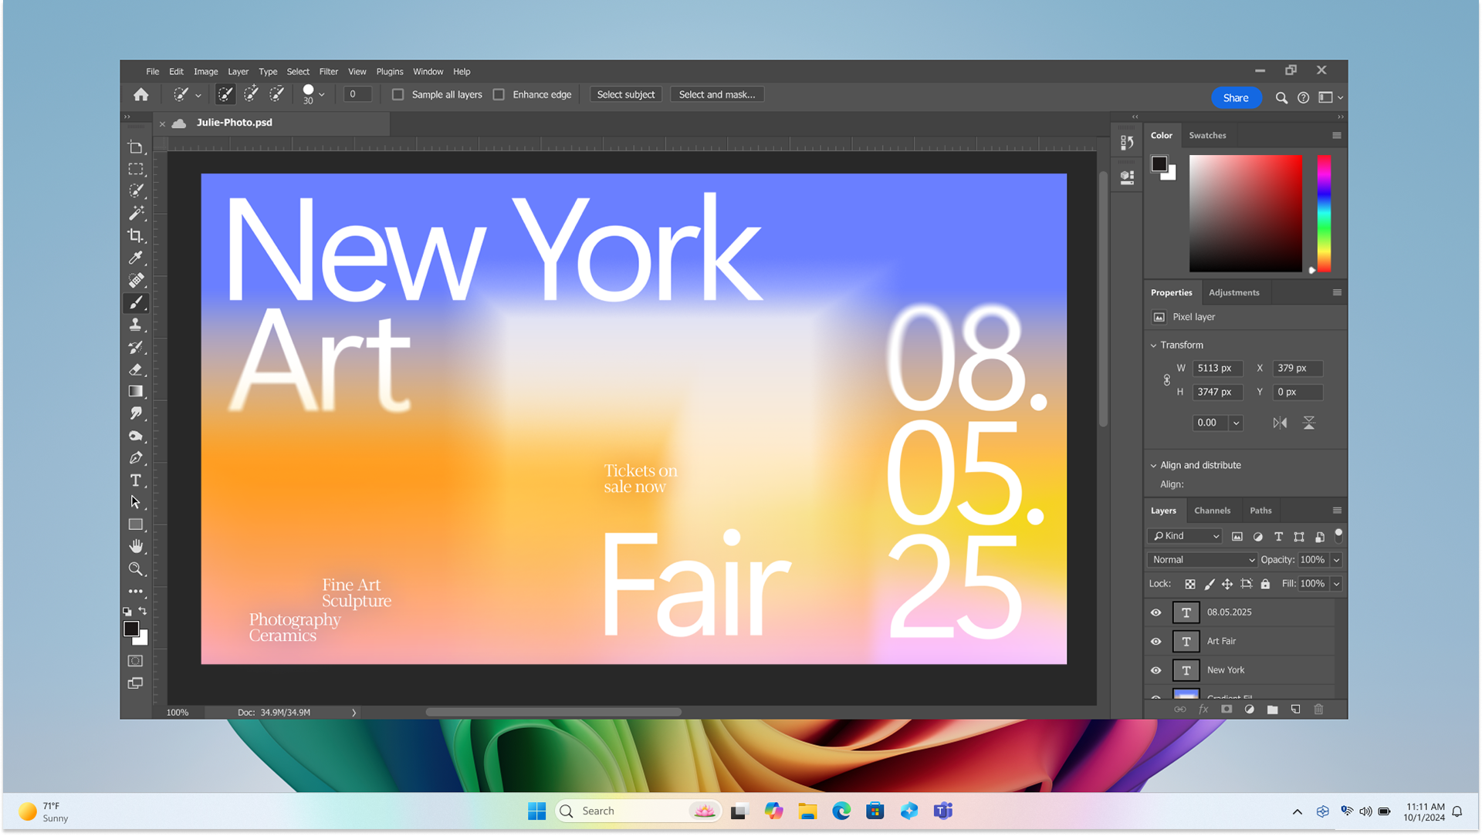
Task: Switch to the Swatches tab
Action: tap(1207, 136)
